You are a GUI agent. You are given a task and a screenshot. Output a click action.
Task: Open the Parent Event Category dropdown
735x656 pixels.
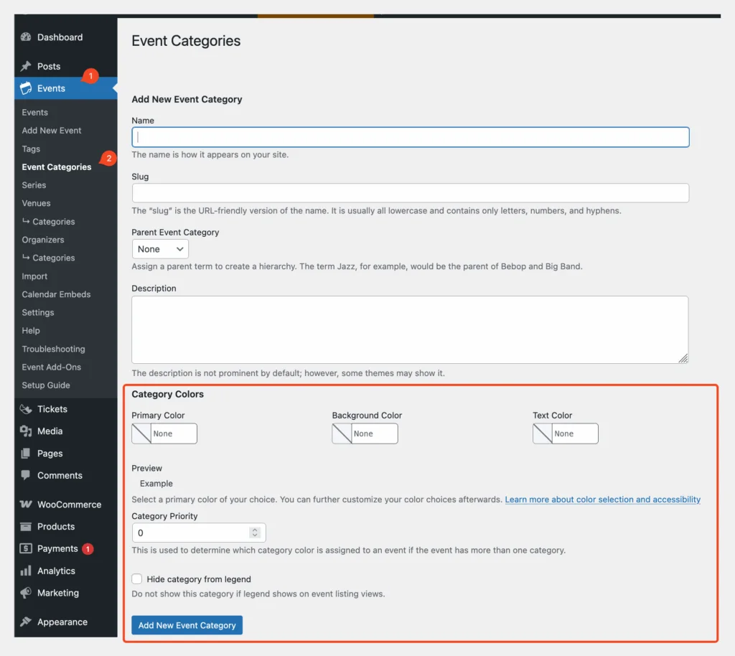(x=160, y=249)
